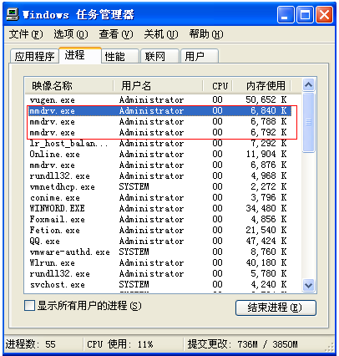Click the scroll up arrow of process list
339x356 pixels.
click(x=308, y=84)
